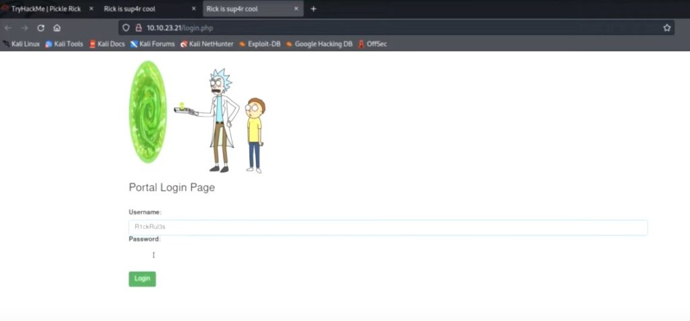Open the Kali Forums bookmark

pos(152,44)
